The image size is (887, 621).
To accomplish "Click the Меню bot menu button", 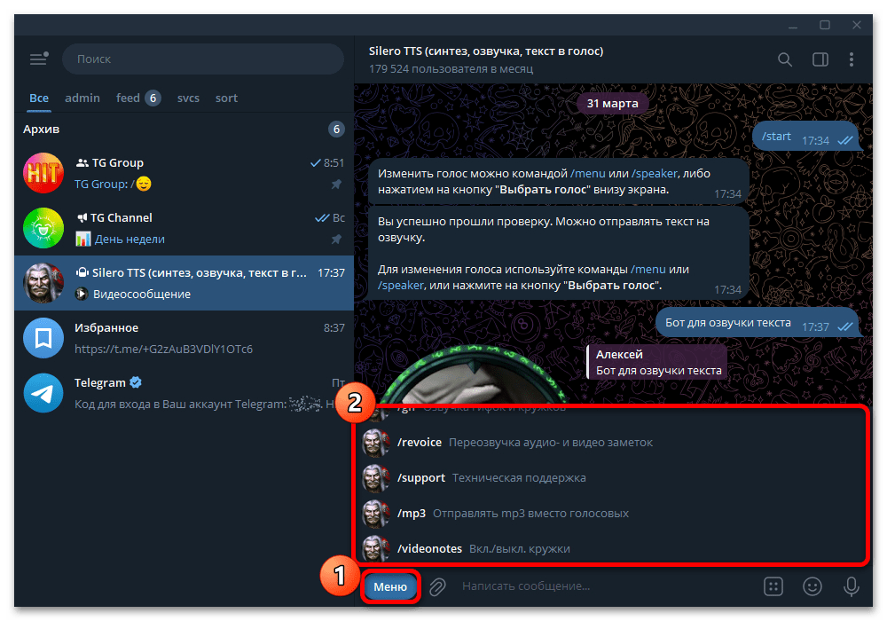I will [390, 586].
